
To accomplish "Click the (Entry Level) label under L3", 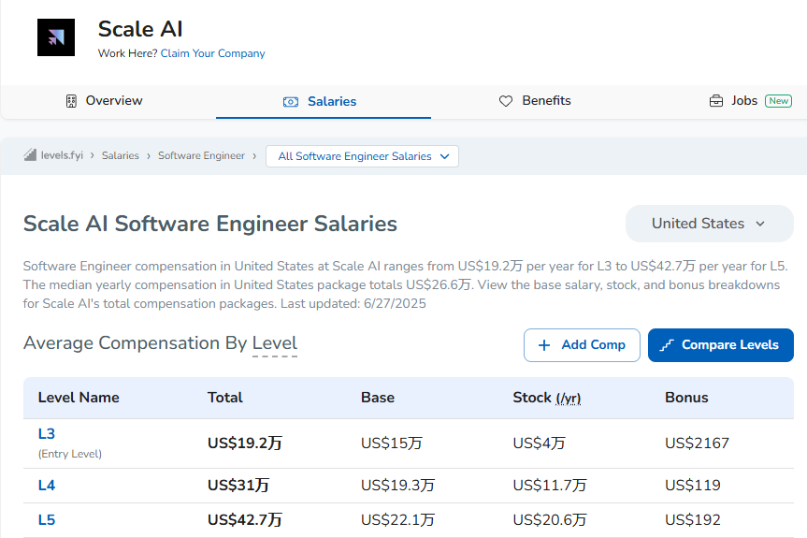I will (x=70, y=454).
